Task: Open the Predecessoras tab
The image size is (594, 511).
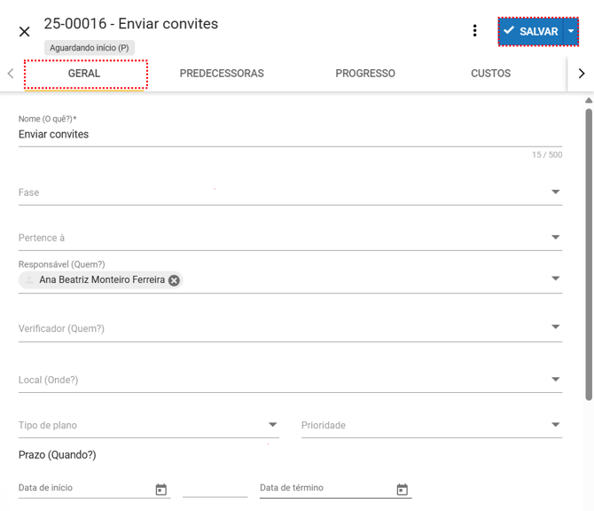Action: 222,74
